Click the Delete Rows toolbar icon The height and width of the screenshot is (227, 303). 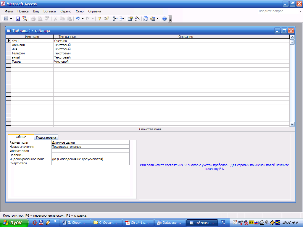(122, 19)
